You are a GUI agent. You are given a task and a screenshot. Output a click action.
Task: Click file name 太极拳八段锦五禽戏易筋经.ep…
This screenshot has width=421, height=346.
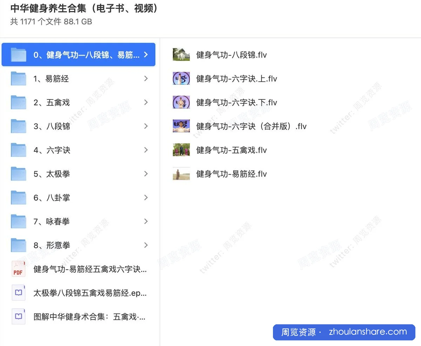point(90,293)
